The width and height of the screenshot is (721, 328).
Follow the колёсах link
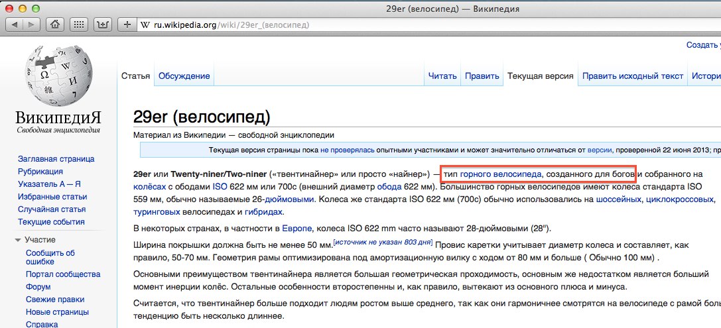[x=149, y=187]
